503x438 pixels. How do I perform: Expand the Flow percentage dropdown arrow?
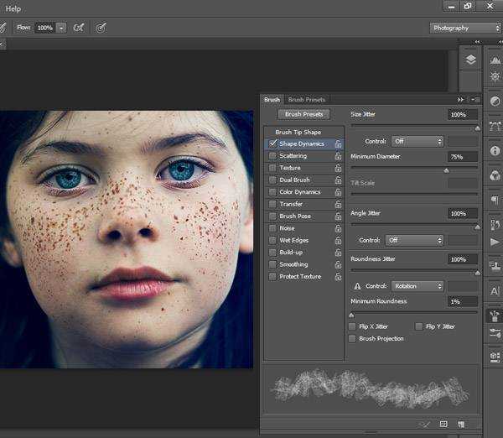point(61,28)
